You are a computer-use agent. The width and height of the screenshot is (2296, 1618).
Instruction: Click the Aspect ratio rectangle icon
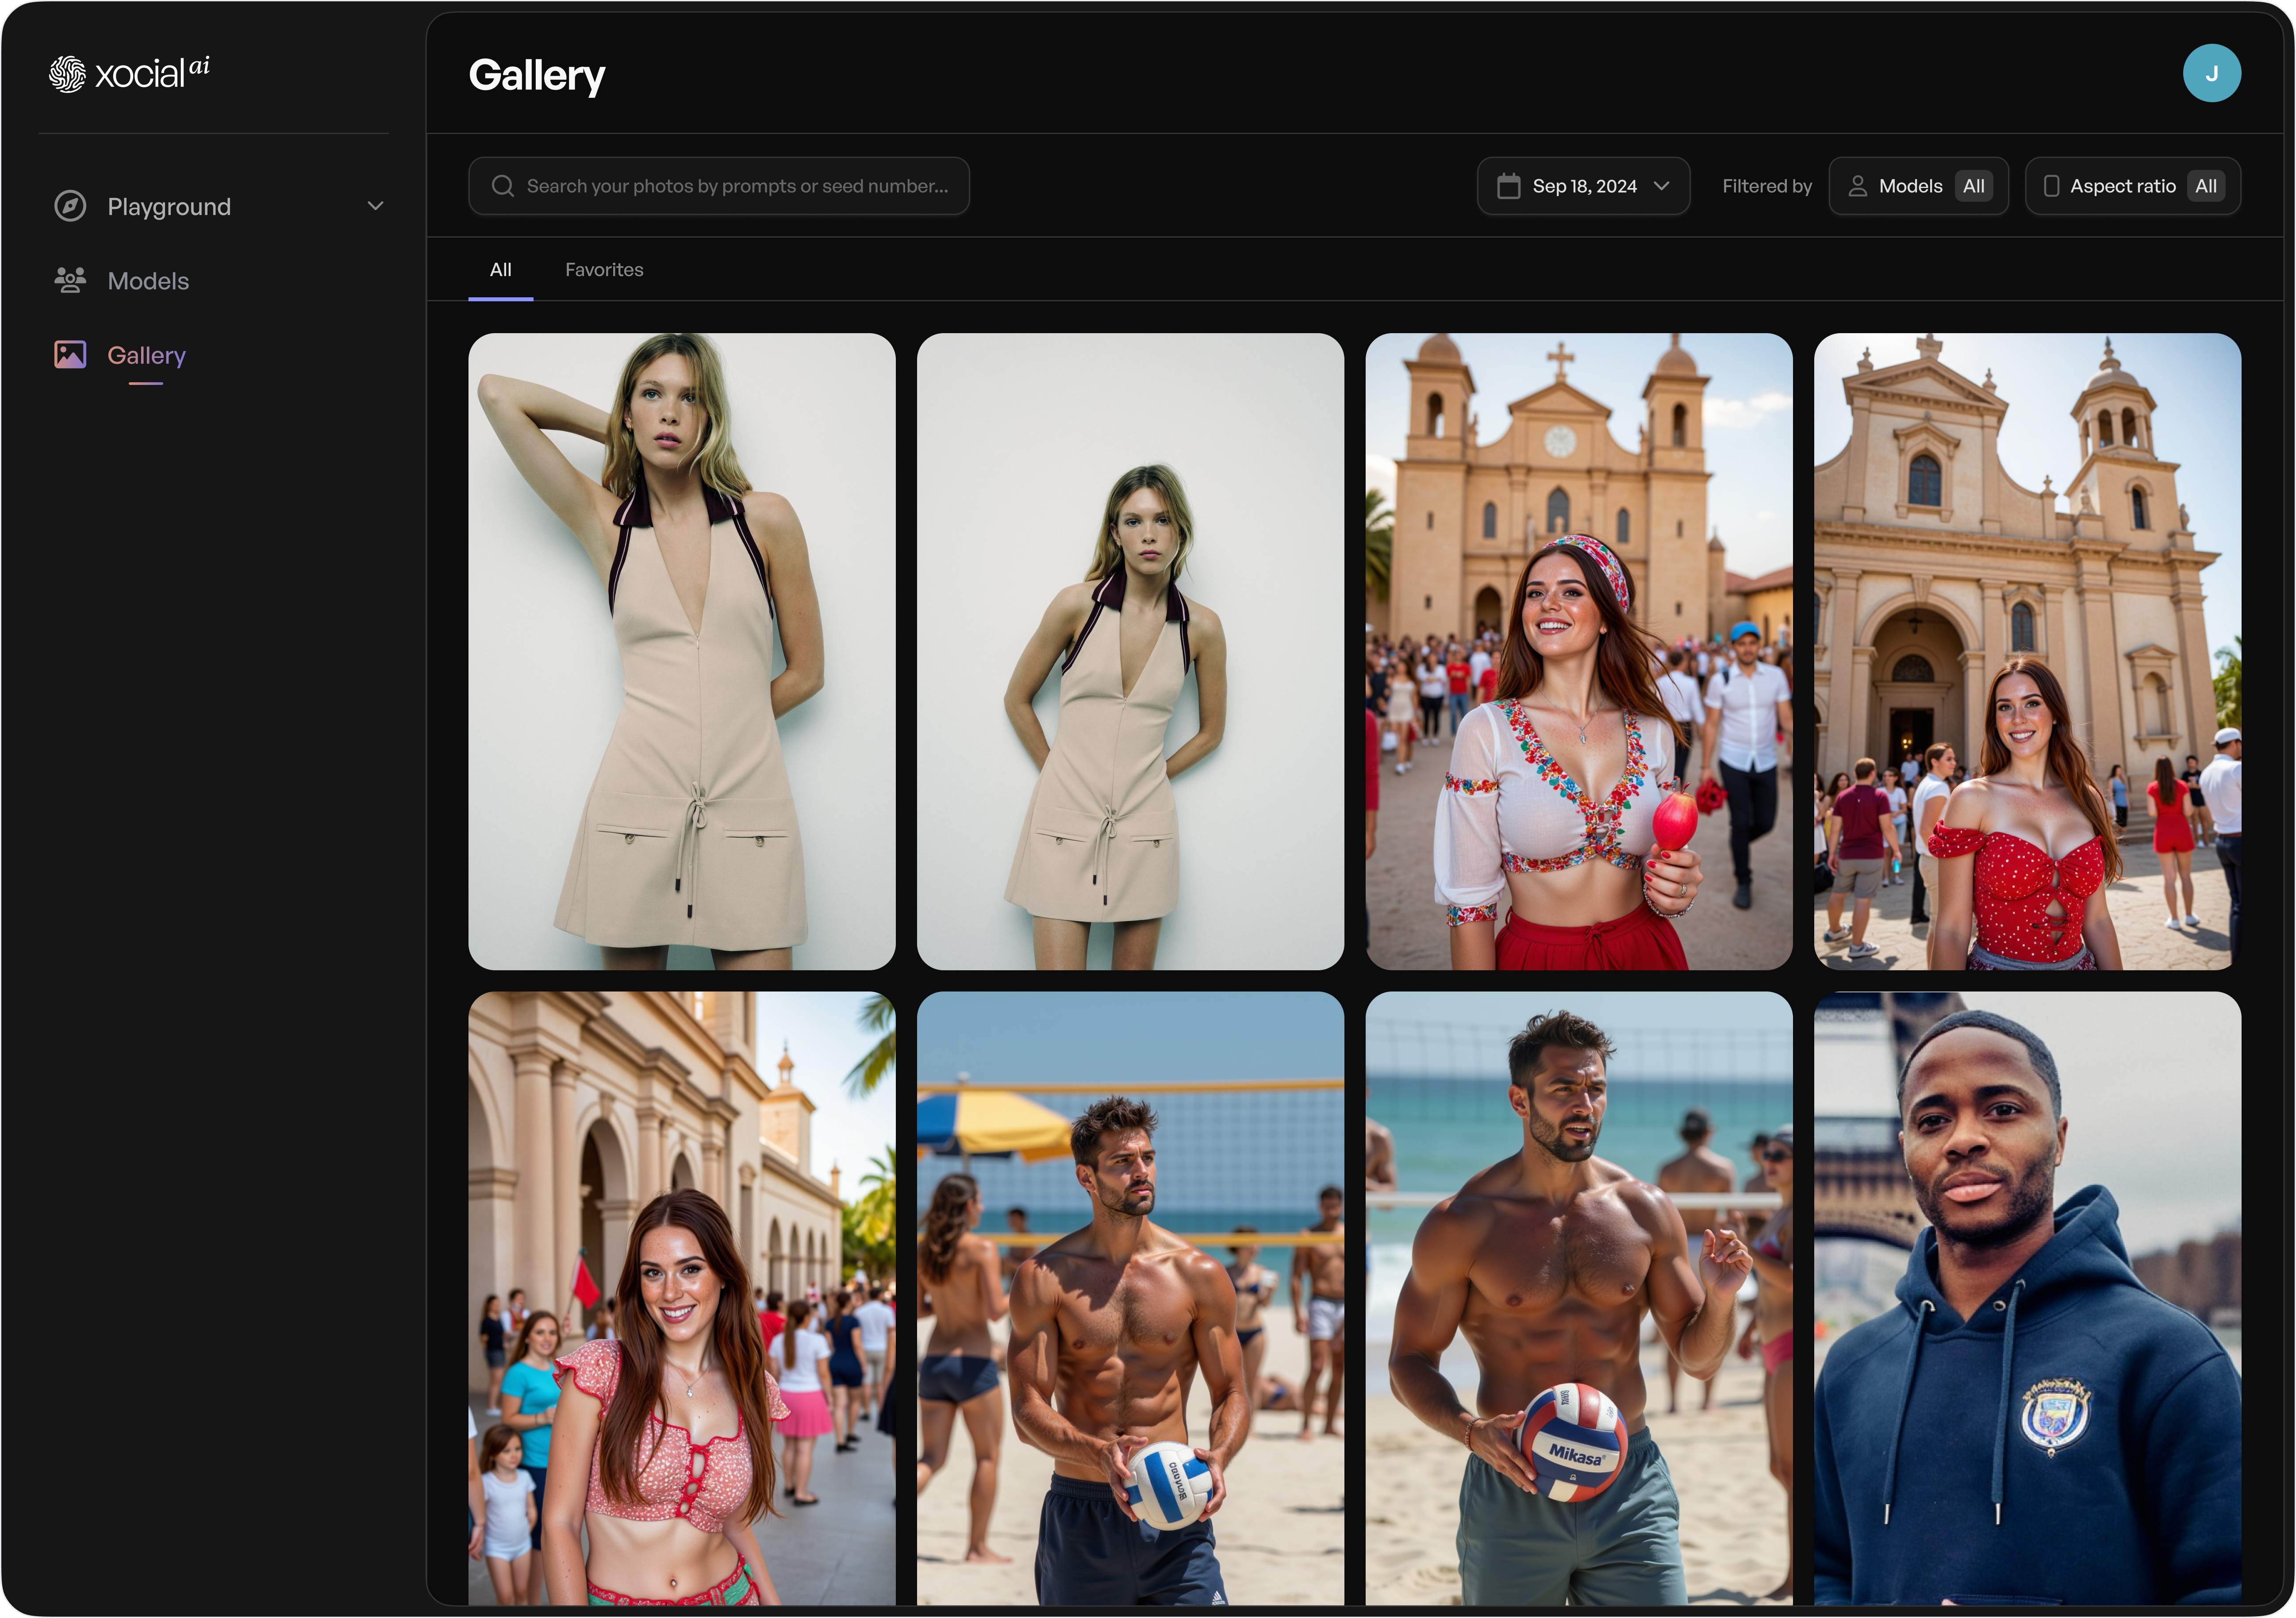coord(2051,186)
